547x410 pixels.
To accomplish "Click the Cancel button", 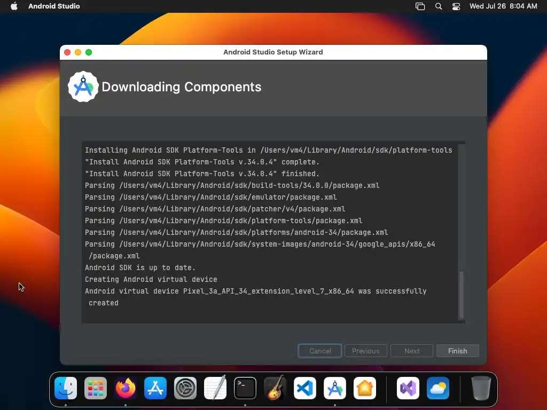I will [x=320, y=351].
